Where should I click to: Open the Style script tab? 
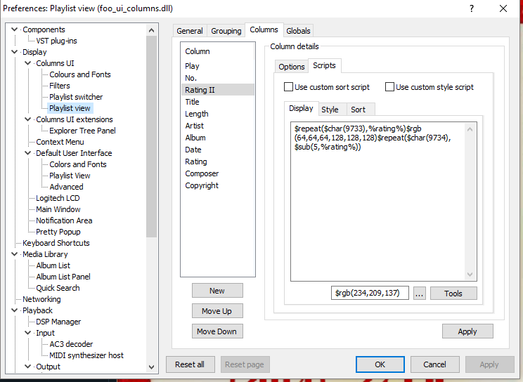click(x=330, y=110)
